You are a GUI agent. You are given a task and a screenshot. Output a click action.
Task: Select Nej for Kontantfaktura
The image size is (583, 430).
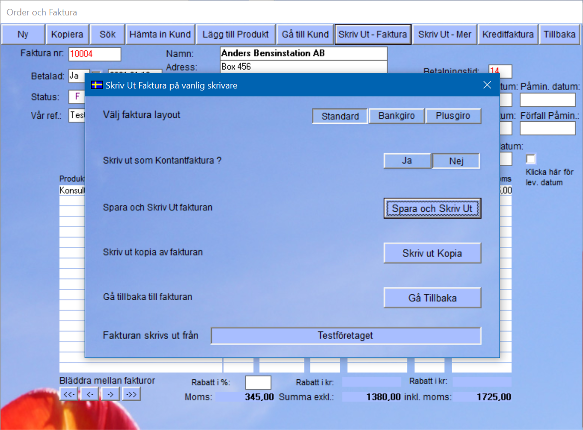tap(456, 161)
